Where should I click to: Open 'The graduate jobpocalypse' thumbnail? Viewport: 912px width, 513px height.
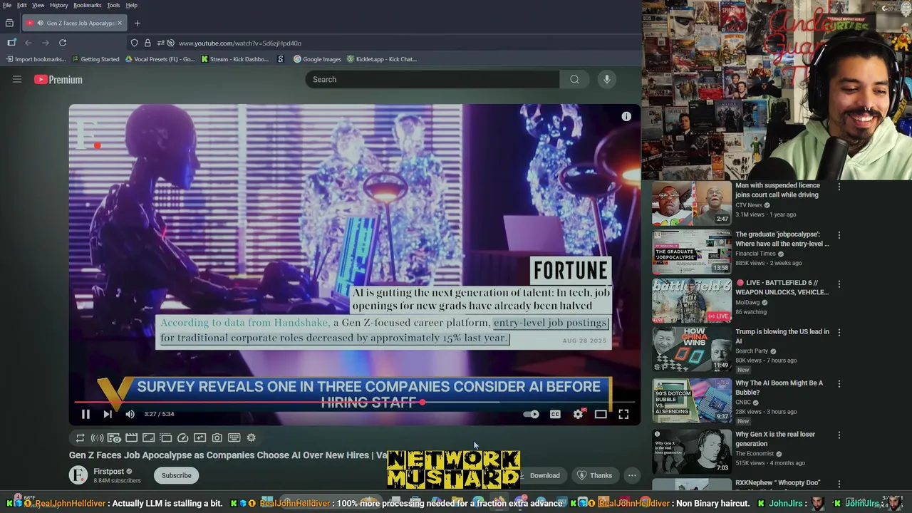pos(692,252)
